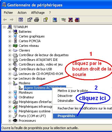Select the Ports (COM et LPT) label
Image resolution: width=112 pixels, height=132 pixels.
tap(32, 116)
